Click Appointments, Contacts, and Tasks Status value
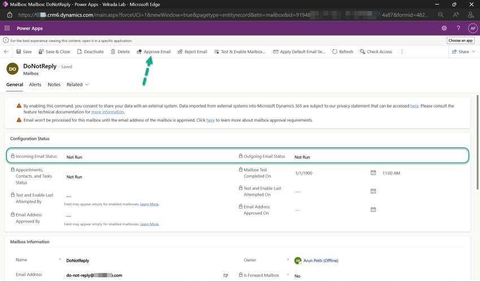The image size is (480, 282). tap(75, 177)
